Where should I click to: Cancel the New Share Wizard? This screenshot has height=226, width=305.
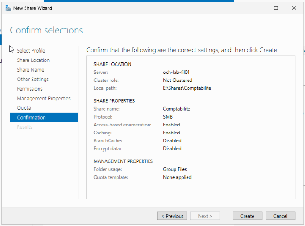(x=280, y=216)
